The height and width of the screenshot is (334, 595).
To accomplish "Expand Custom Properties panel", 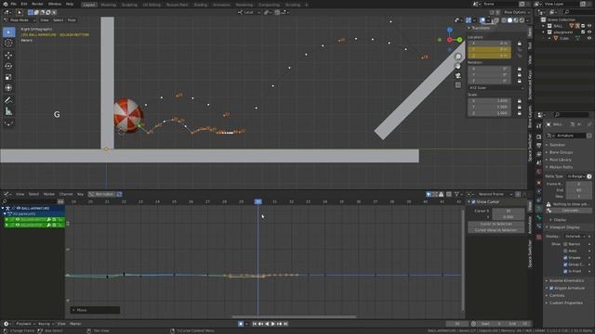I will click(x=565, y=303).
